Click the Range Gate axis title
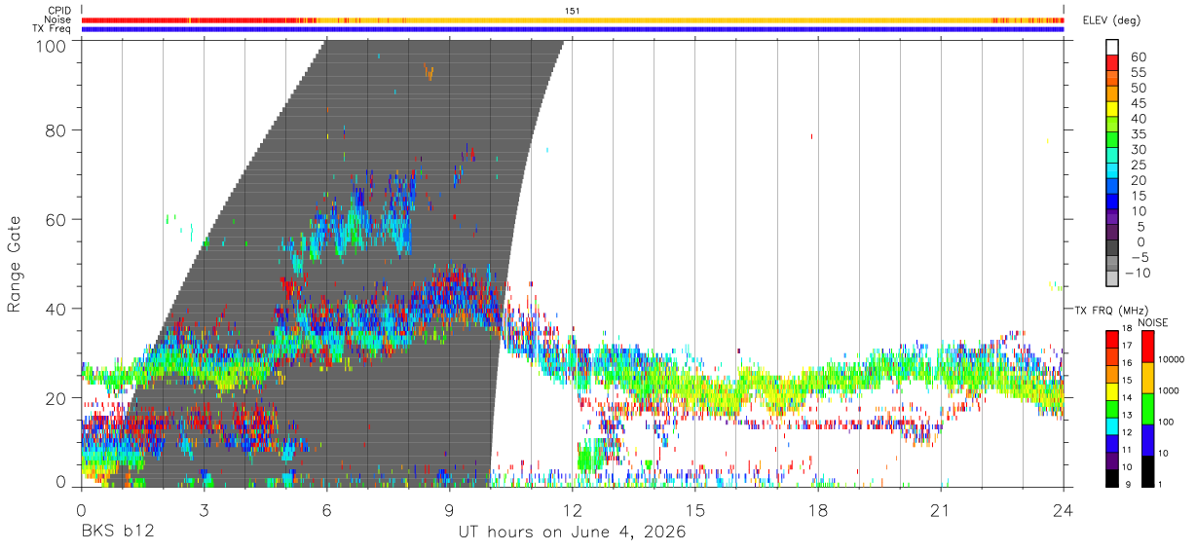 click(15, 264)
